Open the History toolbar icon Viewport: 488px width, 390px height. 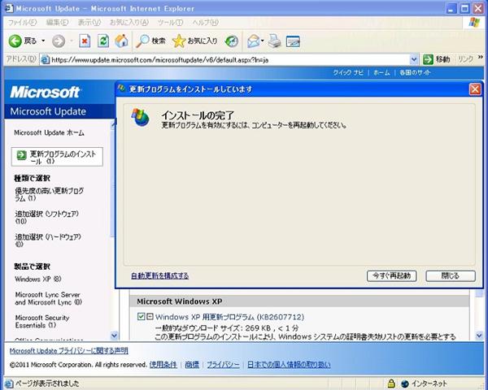(232, 41)
